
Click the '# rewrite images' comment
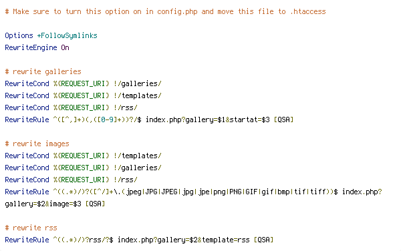point(37,144)
